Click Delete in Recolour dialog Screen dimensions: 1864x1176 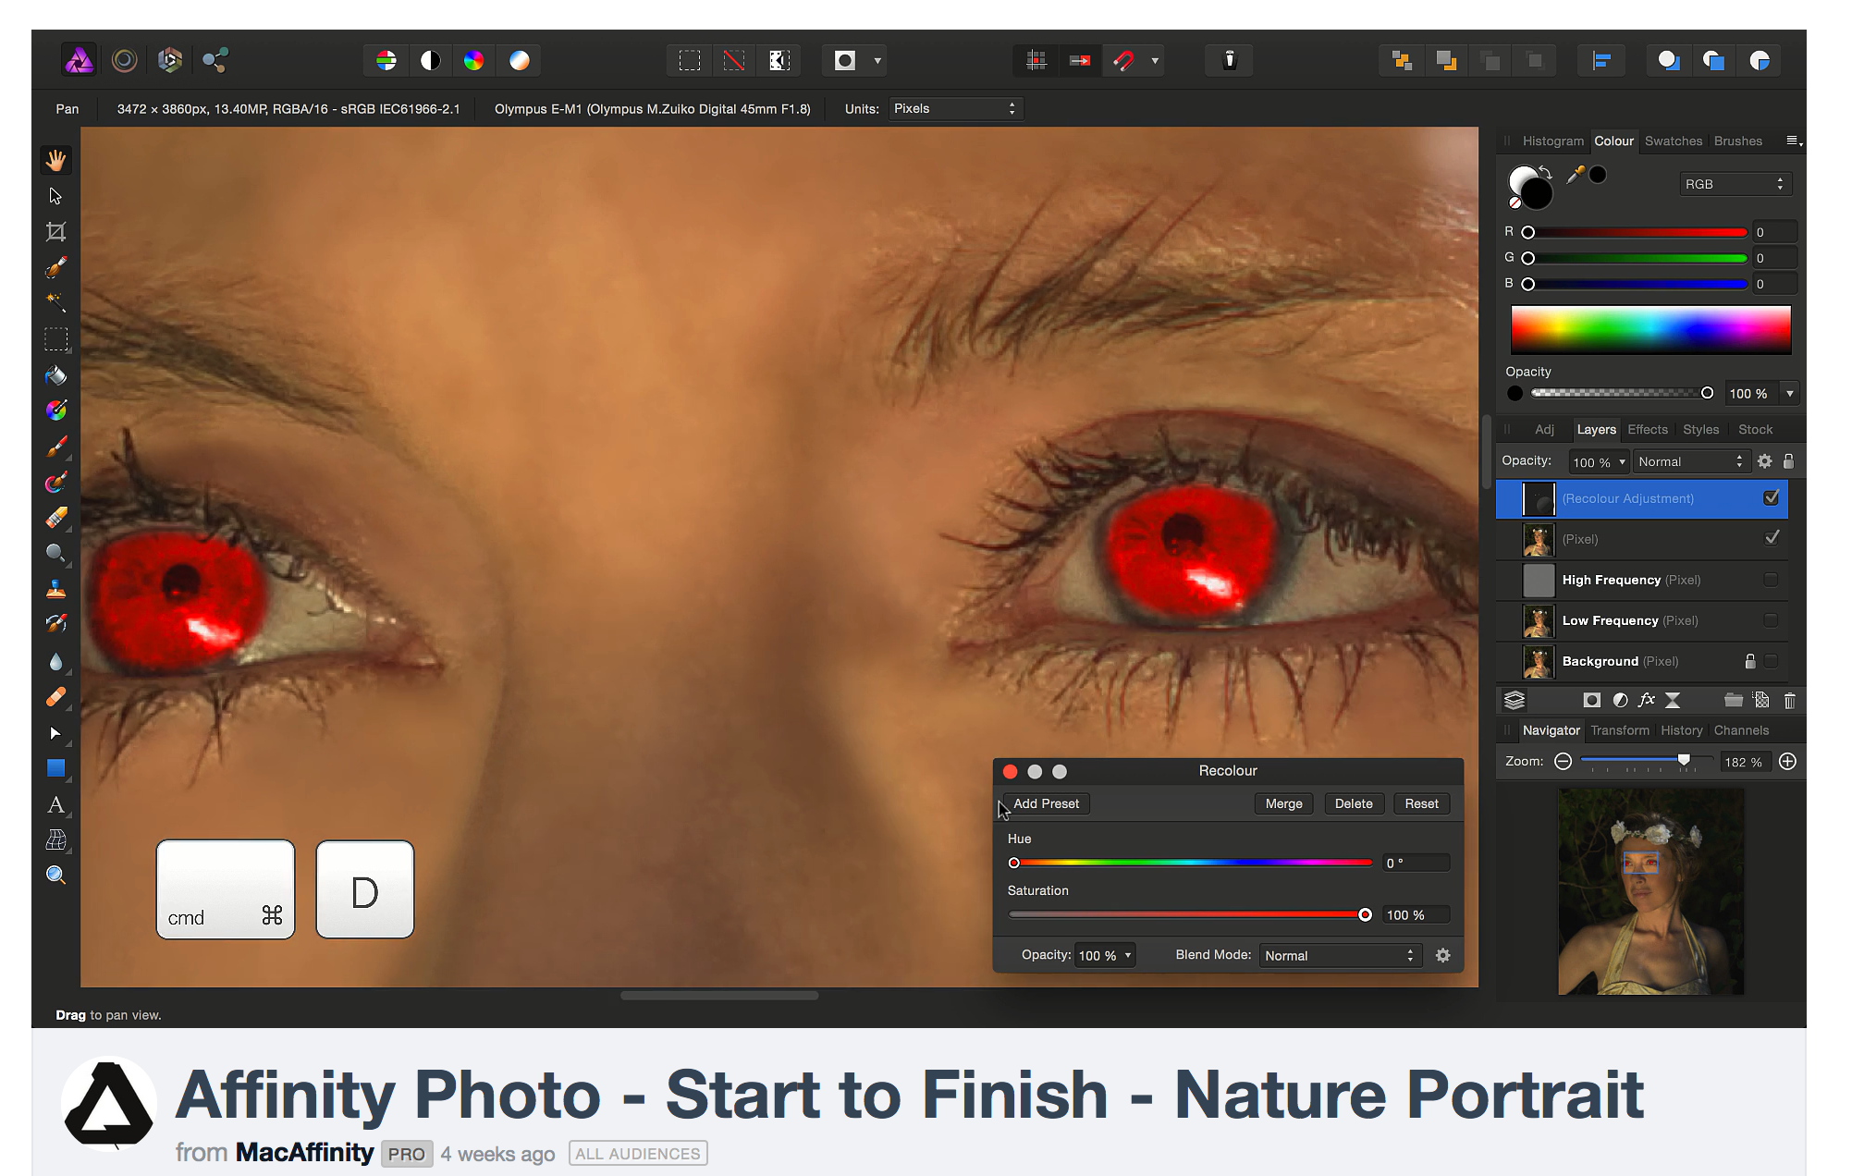click(x=1354, y=803)
